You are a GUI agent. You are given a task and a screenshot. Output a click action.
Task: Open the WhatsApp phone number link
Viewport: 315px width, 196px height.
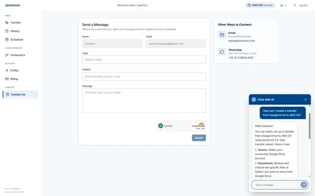241,58
